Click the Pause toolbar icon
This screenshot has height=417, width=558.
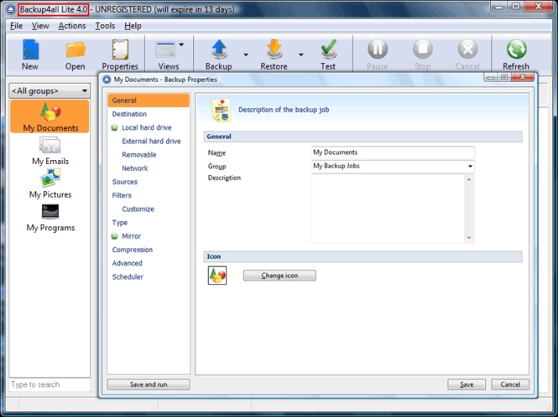point(378,49)
